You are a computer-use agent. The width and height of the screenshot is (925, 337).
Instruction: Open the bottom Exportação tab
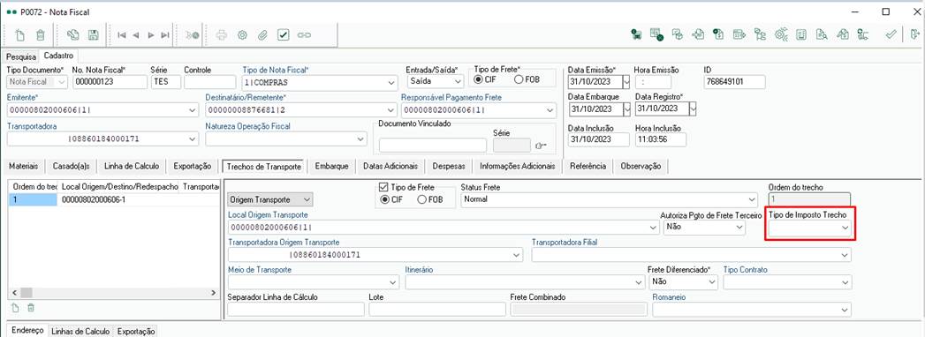click(136, 332)
